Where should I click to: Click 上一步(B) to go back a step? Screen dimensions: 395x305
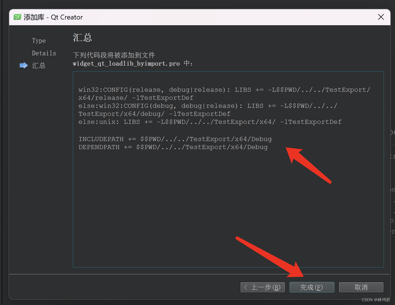coord(262,287)
